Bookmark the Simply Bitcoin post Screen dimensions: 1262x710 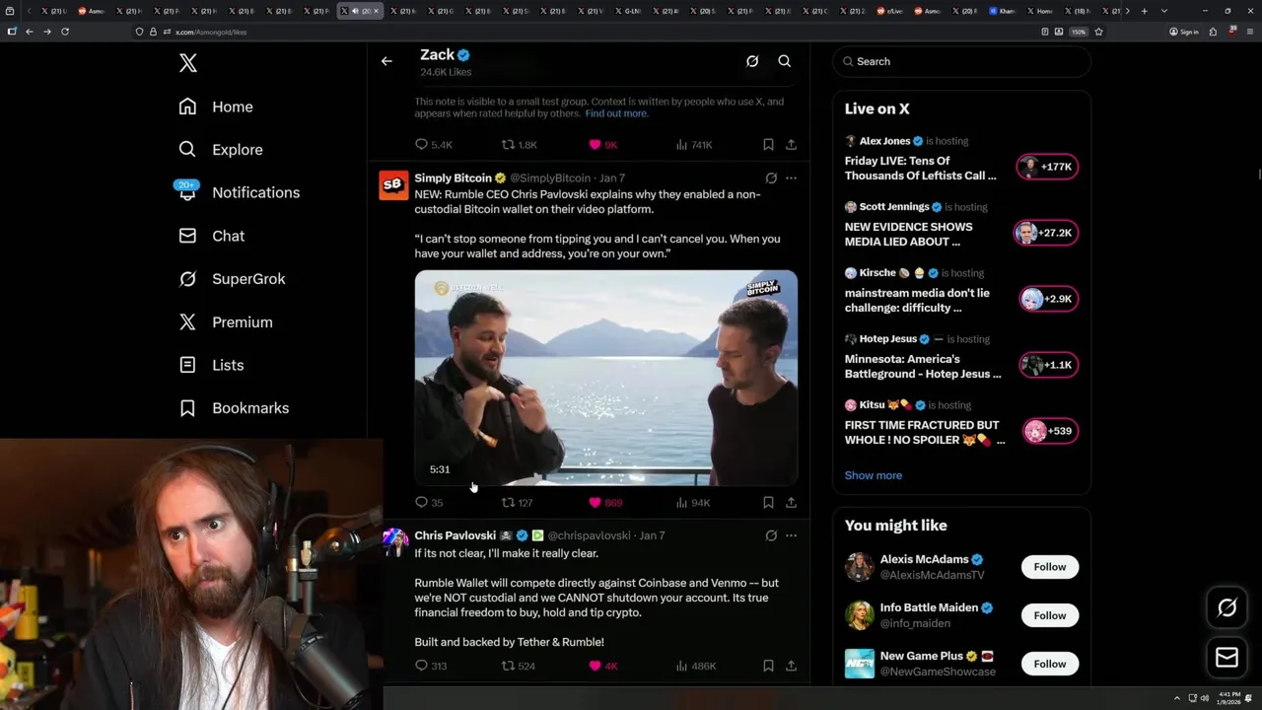(768, 502)
